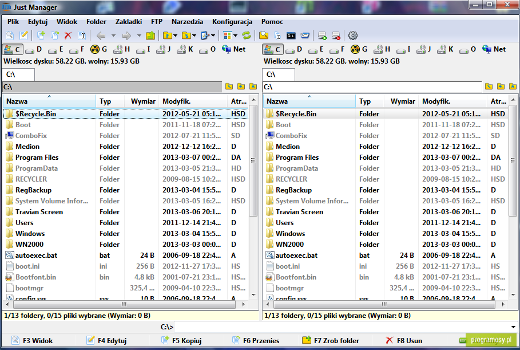Go back using the left arrow icon
Screen dimensions: 520x350
[x=101, y=36]
